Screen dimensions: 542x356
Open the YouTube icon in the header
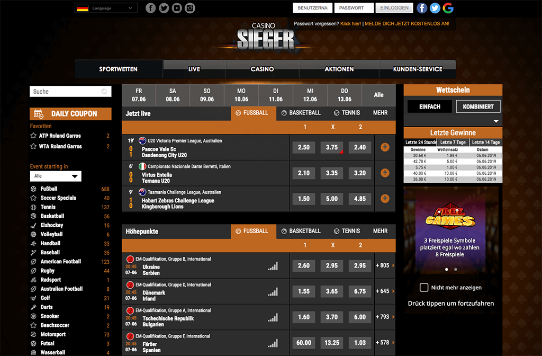(x=177, y=7)
